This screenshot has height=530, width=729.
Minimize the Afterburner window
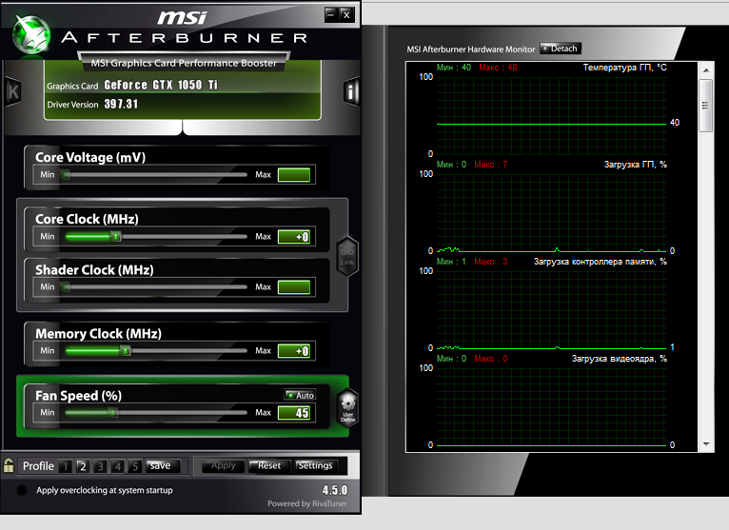pyautogui.click(x=330, y=14)
